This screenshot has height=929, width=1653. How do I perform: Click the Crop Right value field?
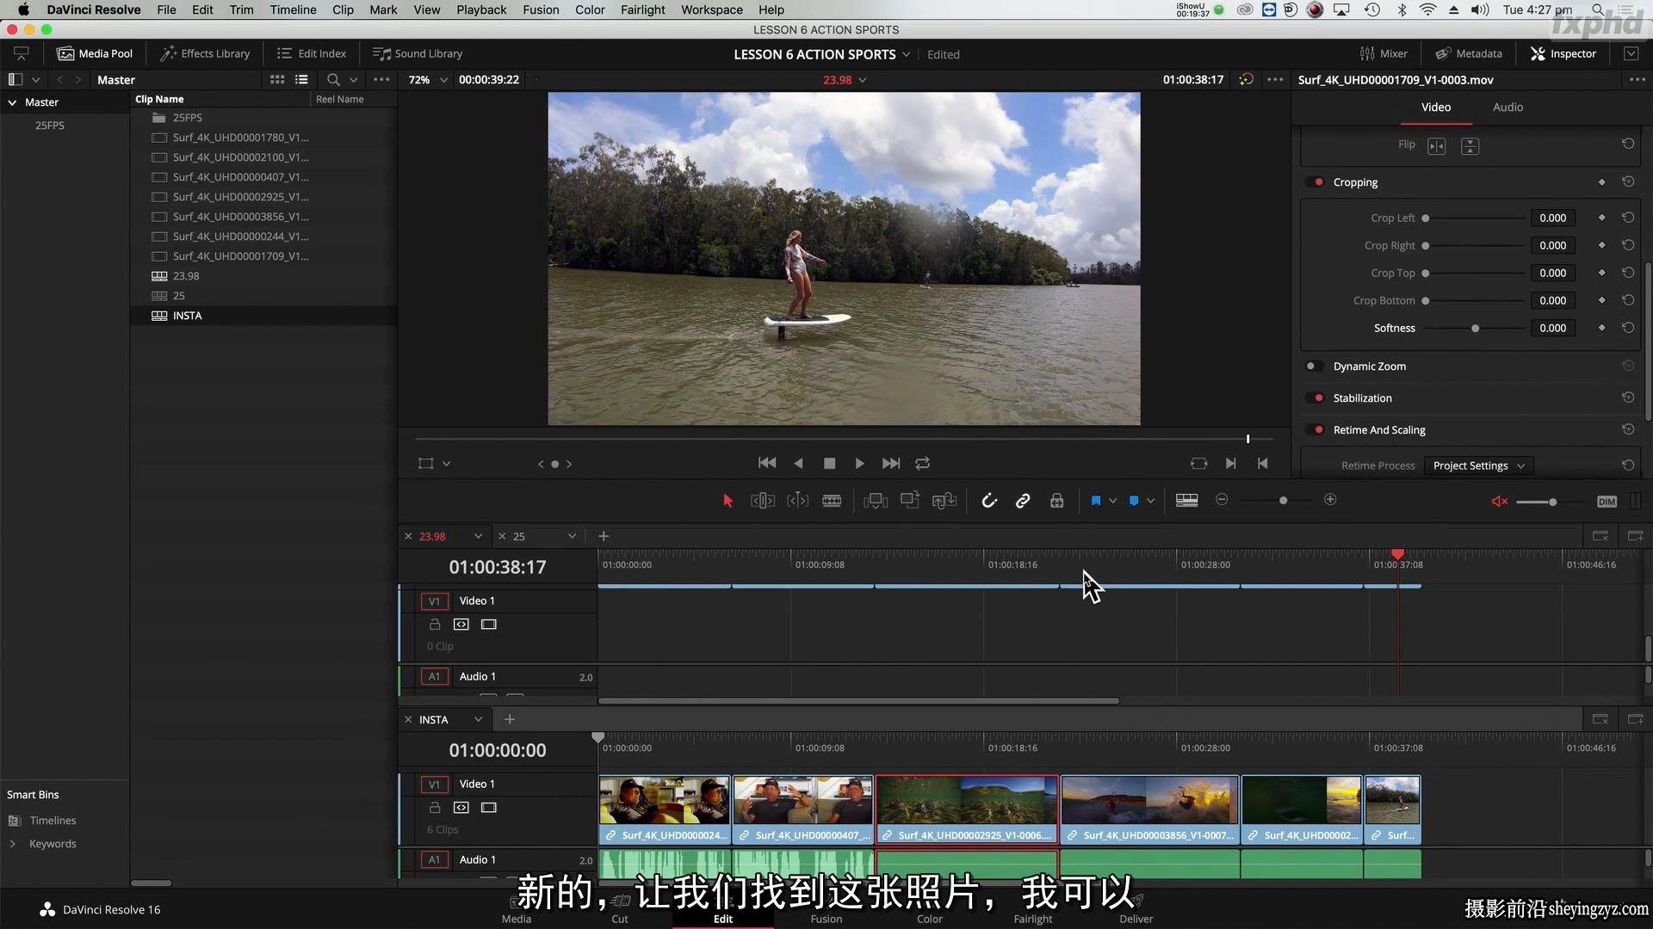pos(1552,245)
